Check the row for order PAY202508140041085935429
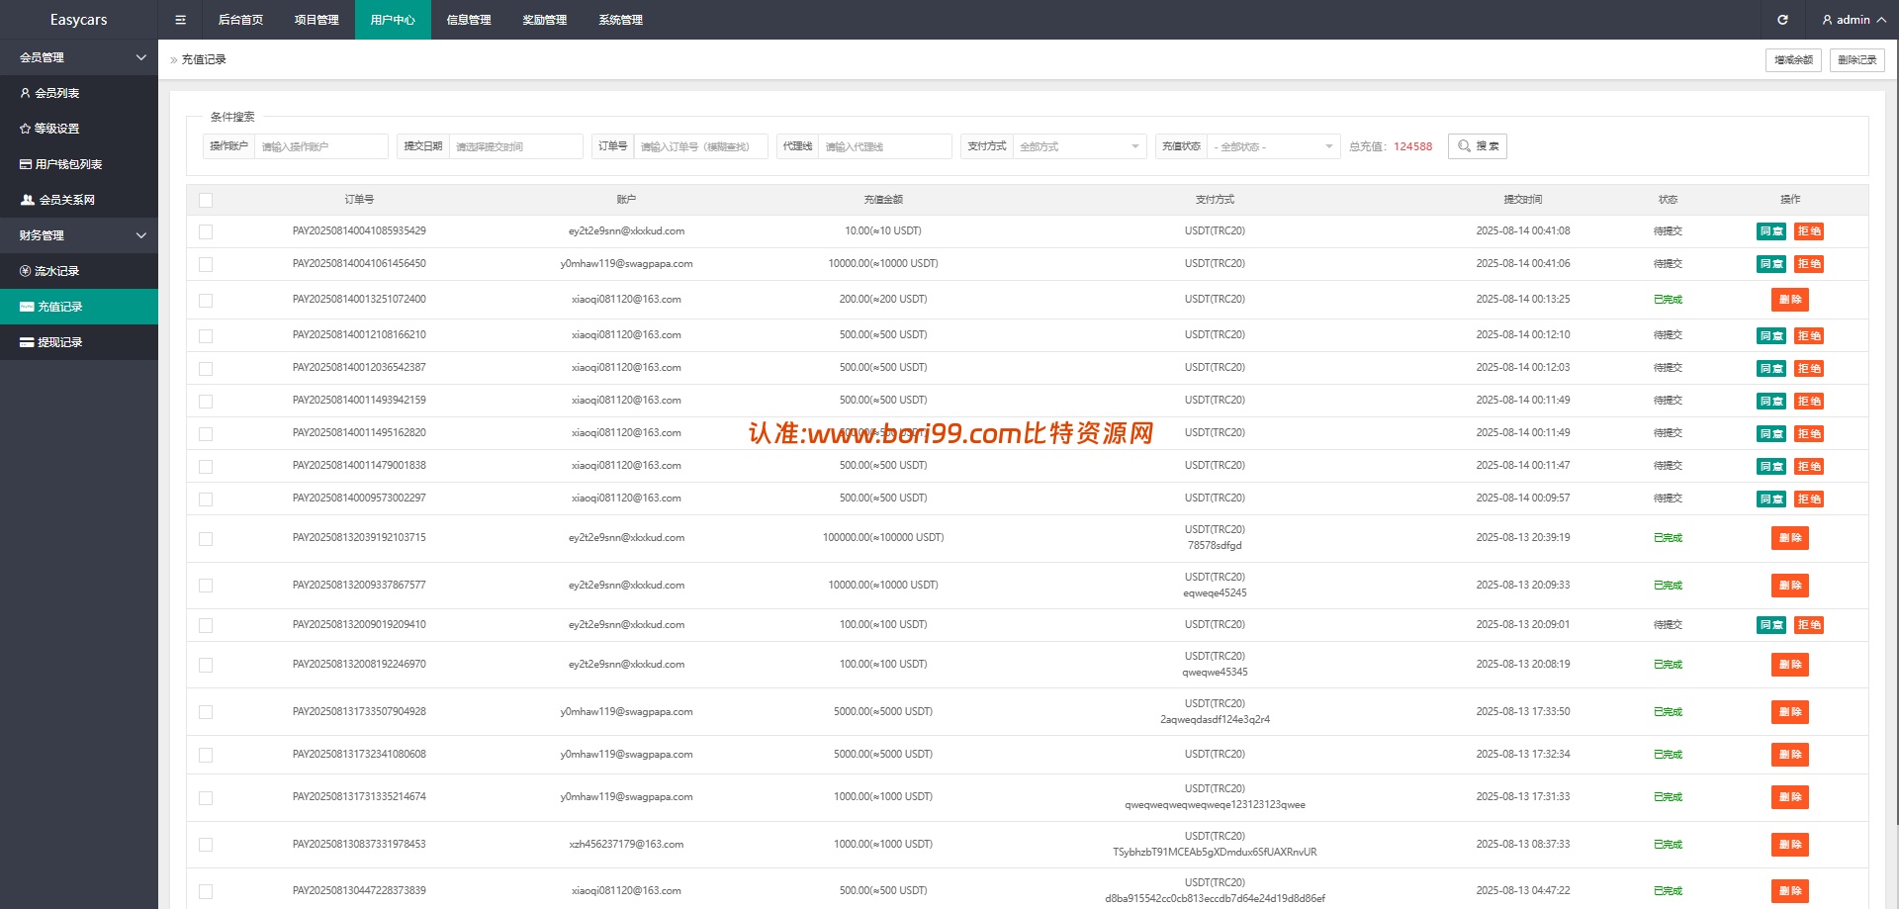1899x909 pixels. pyautogui.click(x=206, y=231)
